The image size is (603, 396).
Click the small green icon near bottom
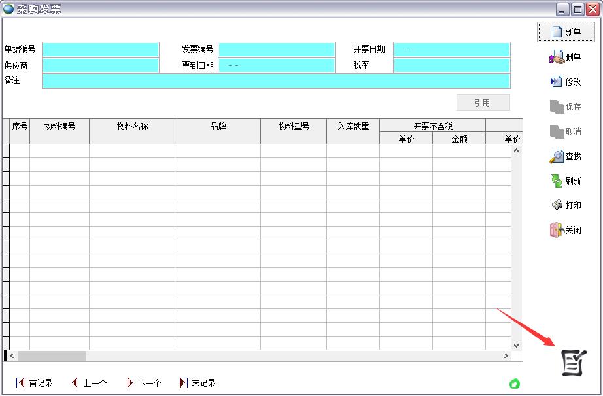pyautogui.click(x=515, y=384)
